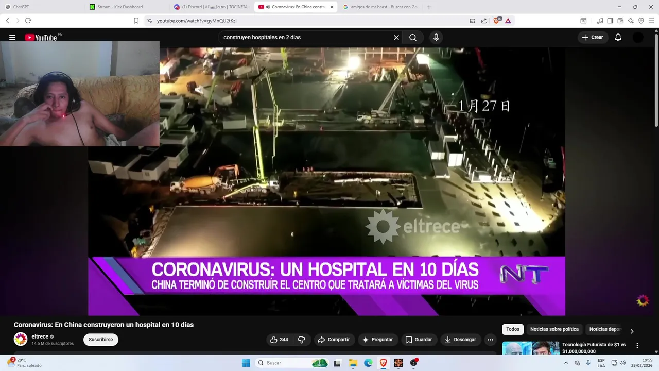Open the install app icon in address bar
Image resolution: width=659 pixels, height=371 pixels.
(472, 21)
